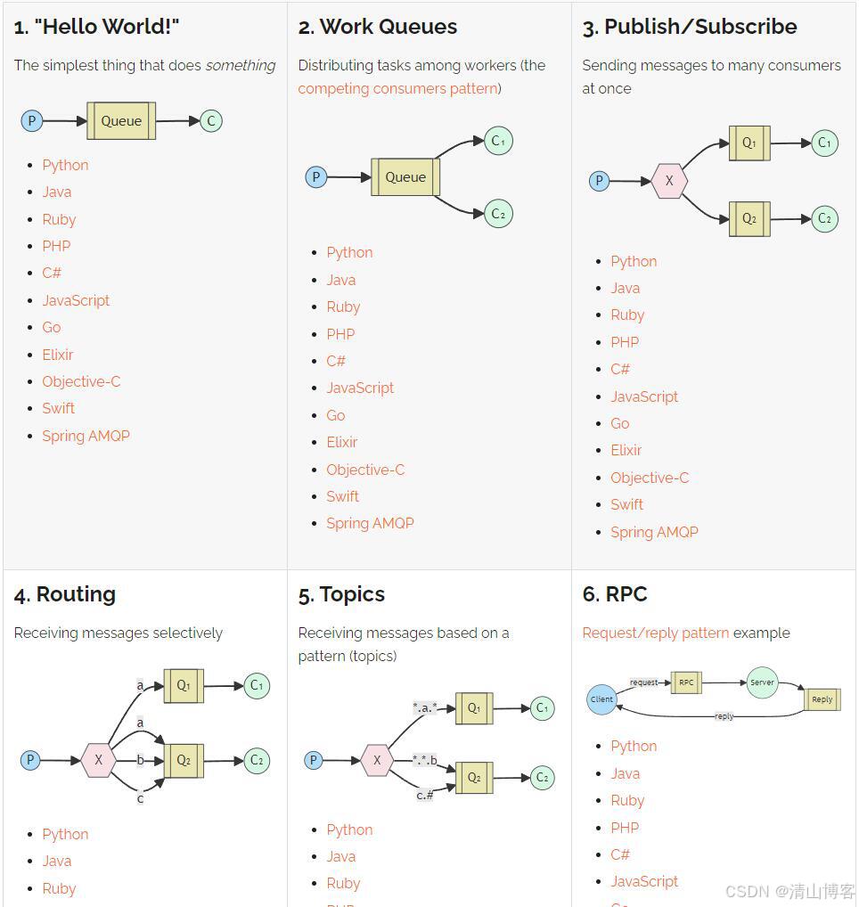Click the Server circle in the RPC diagram
The height and width of the screenshot is (907, 859).
(762, 682)
